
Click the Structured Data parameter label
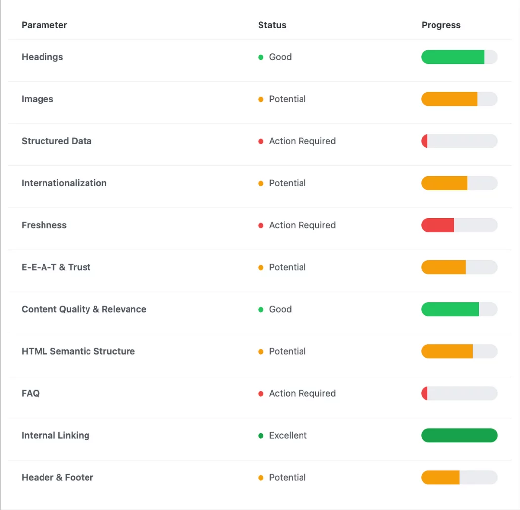click(56, 141)
